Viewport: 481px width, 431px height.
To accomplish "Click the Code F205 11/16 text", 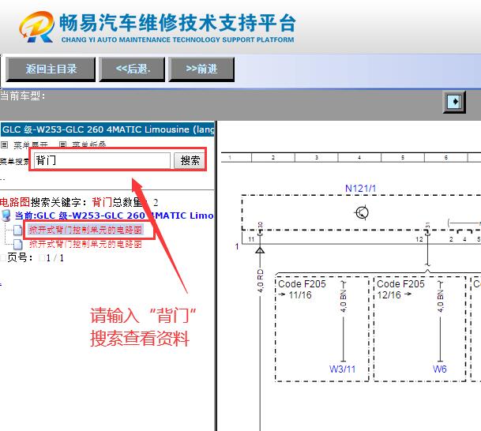I will (302, 289).
